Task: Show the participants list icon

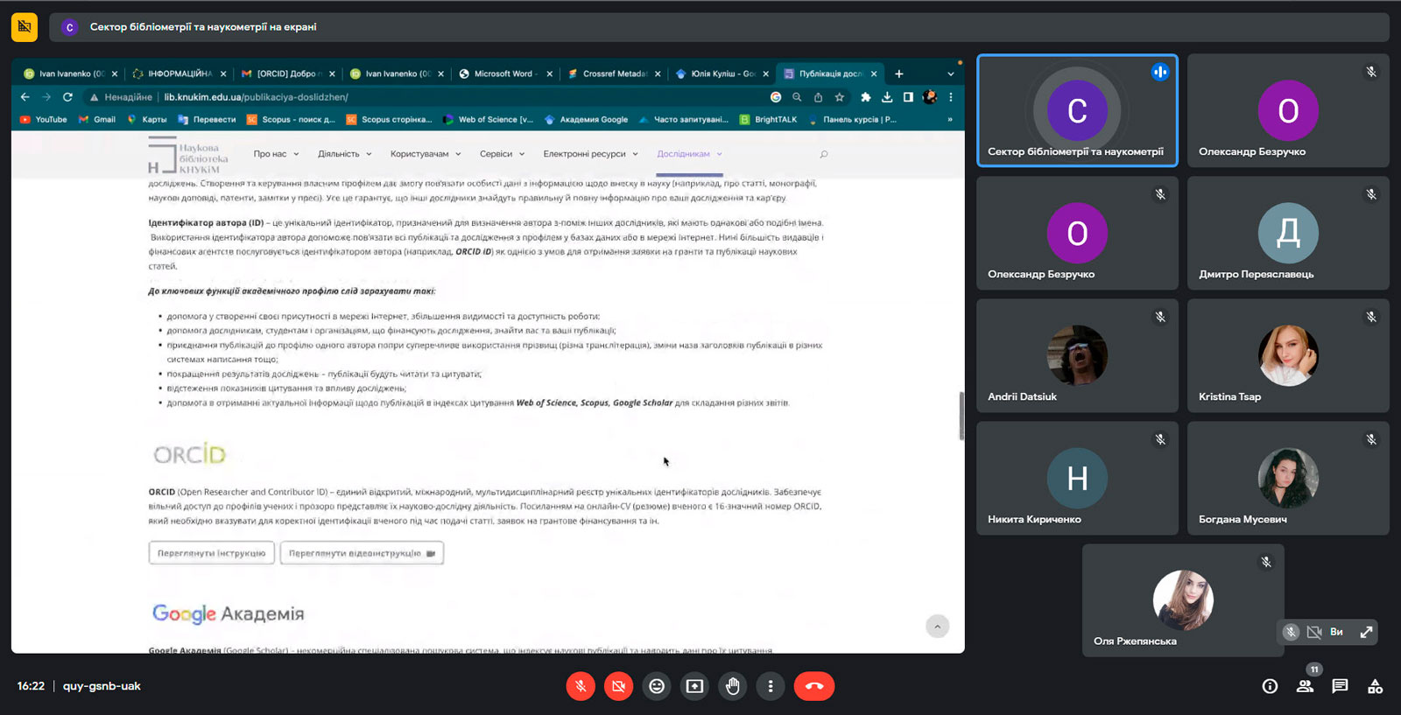Action: (x=1305, y=686)
